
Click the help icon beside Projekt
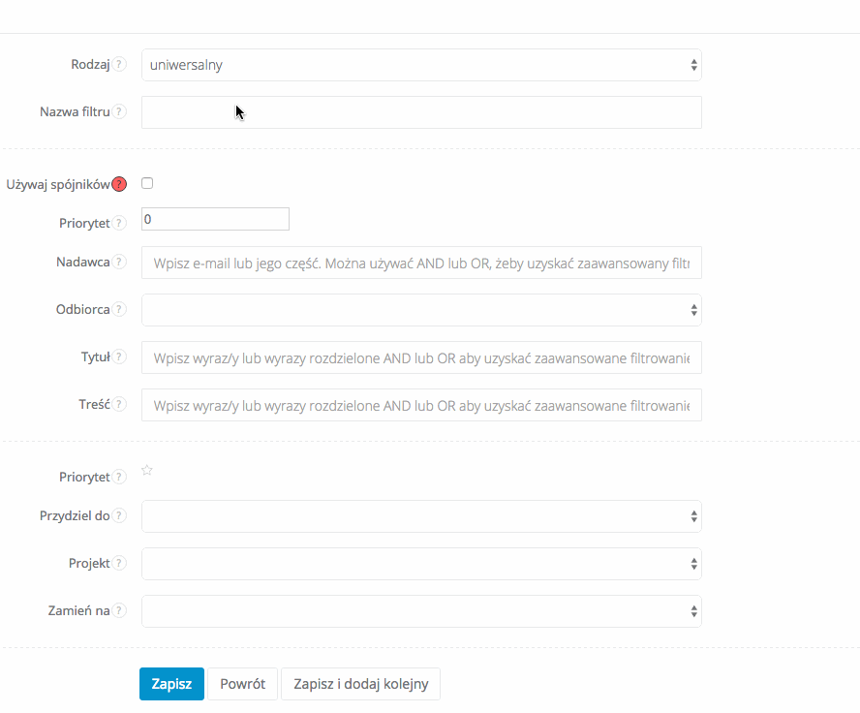point(119,563)
